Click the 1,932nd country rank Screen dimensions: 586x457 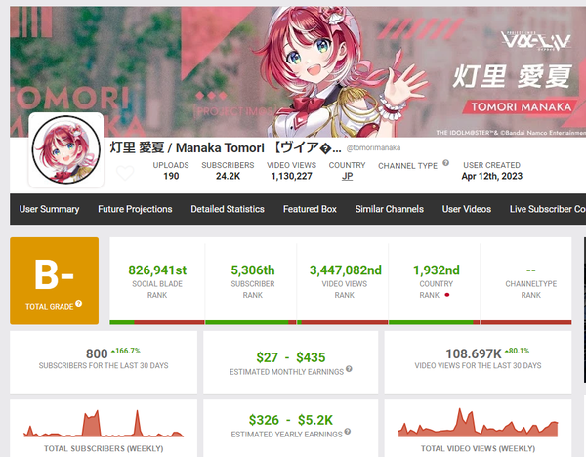point(437,270)
